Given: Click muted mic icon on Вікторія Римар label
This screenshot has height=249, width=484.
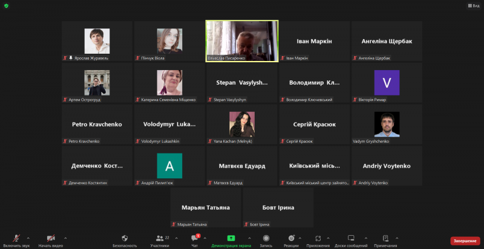Looking at the screenshot, I should (x=355, y=100).
